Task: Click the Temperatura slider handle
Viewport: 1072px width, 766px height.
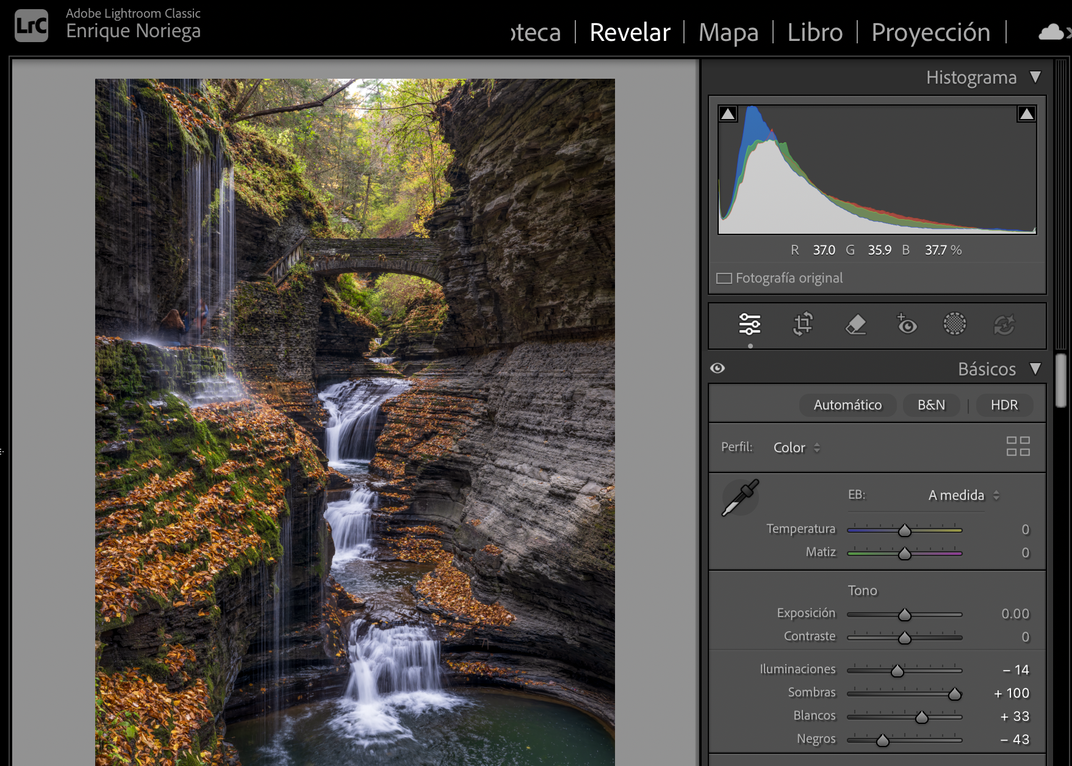Action: tap(905, 530)
